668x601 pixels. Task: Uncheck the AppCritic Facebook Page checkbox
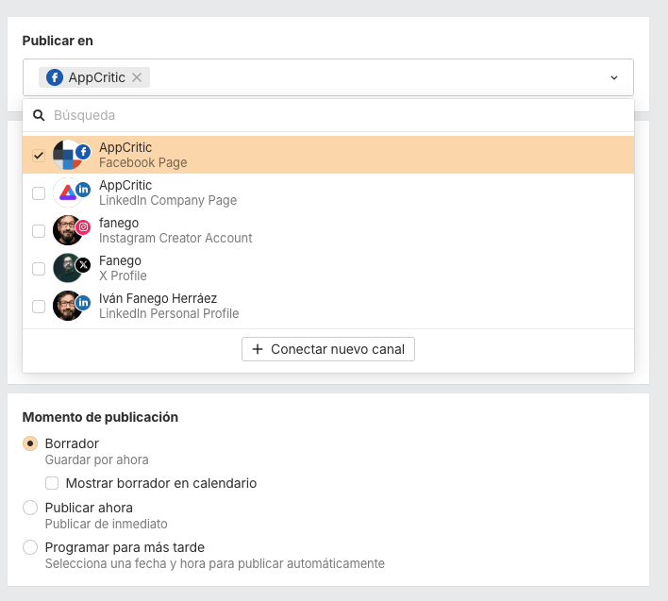click(39, 156)
